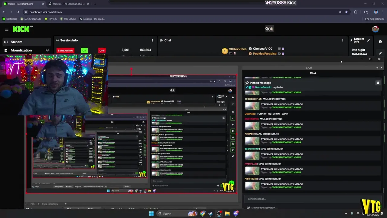Open clip thumbnail under abdalgader_25's message
The width and height of the screenshot is (387, 218).
252,106
